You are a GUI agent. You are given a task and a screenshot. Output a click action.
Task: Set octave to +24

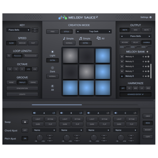coord(35,69)
